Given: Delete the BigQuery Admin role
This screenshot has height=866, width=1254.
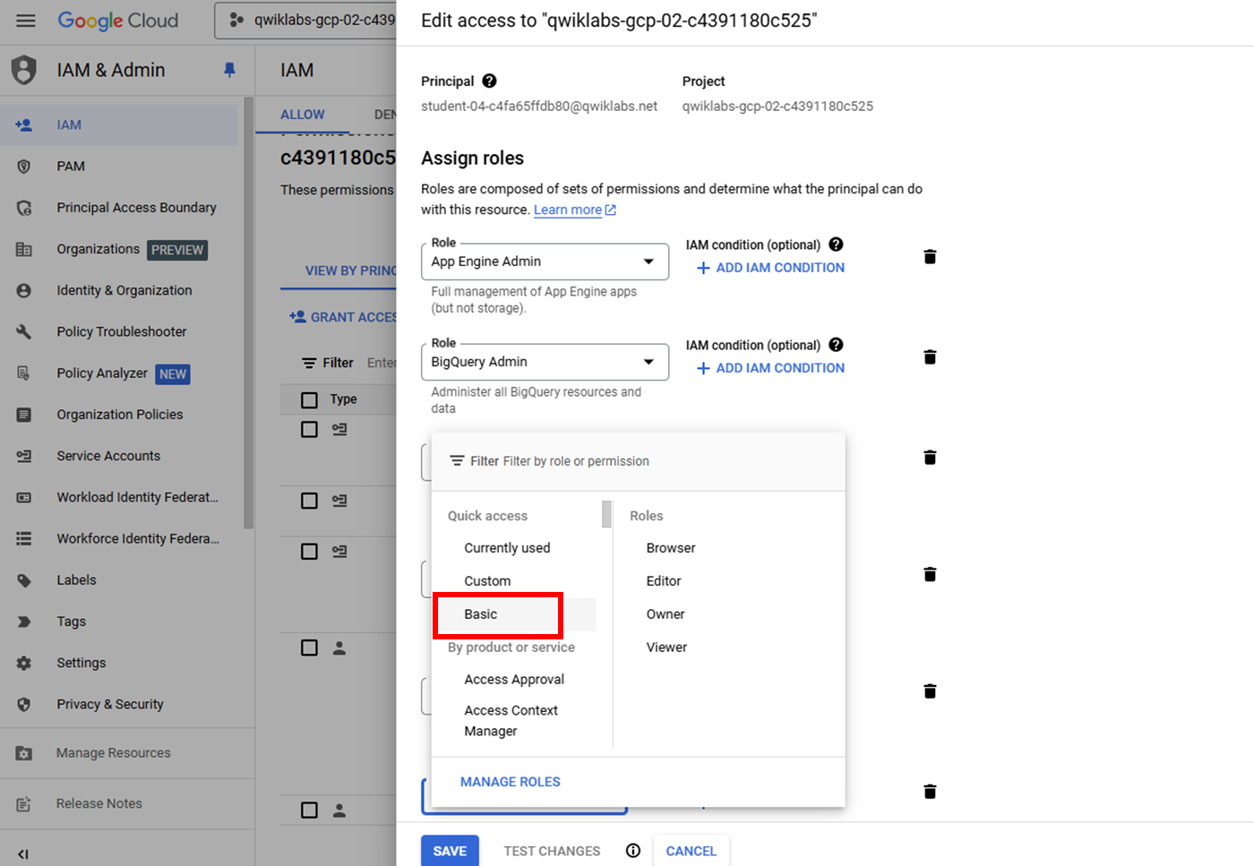Looking at the screenshot, I should tap(930, 357).
